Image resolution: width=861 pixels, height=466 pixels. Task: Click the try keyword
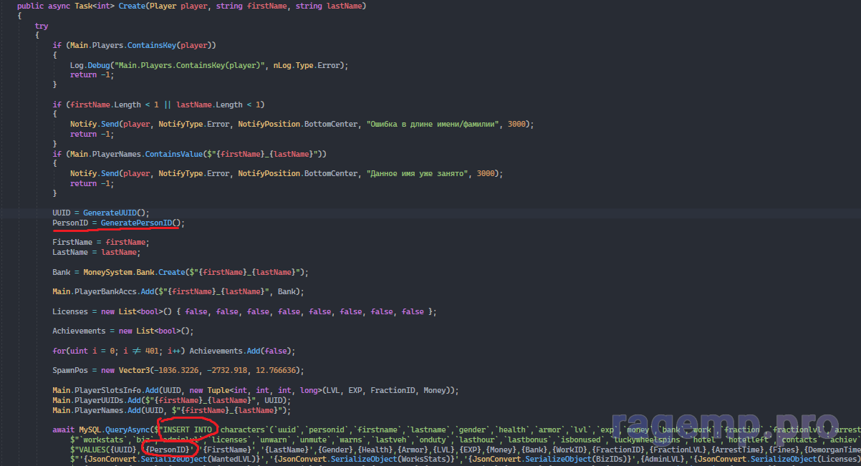click(42, 26)
